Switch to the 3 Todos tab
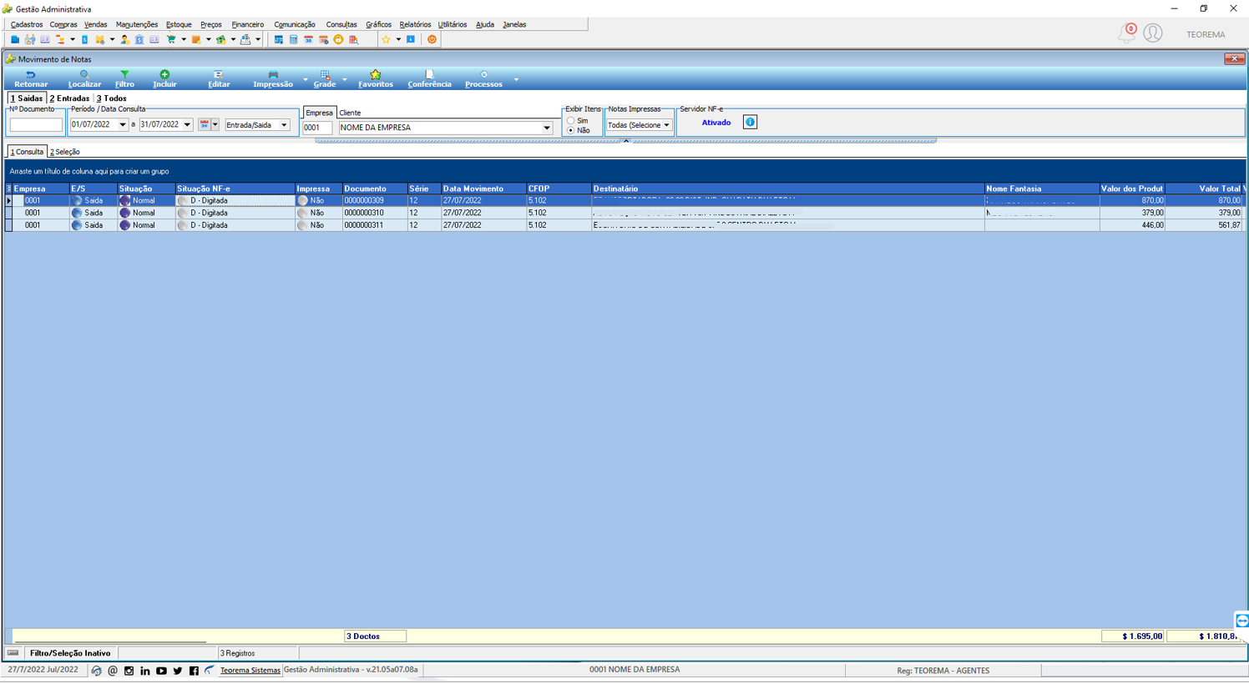This screenshot has height=684, width=1249. pyautogui.click(x=111, y=98)
